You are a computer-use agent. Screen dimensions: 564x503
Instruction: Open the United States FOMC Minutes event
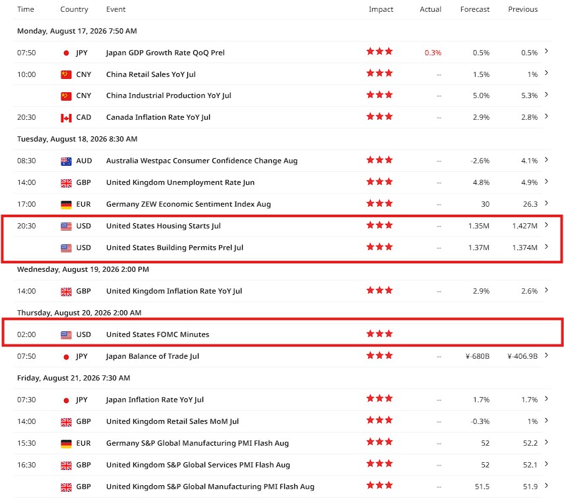coord(158,334)
